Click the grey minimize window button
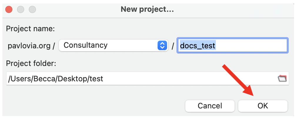This screenshot has height=119, width=297. point(21,9)
